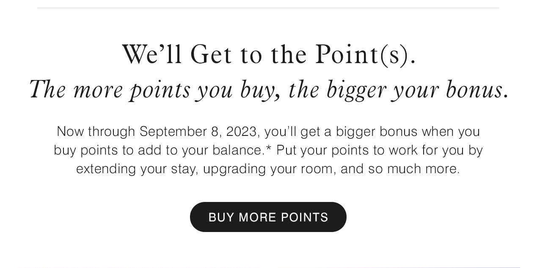Click the BUY MORE POINTS button

268,217
